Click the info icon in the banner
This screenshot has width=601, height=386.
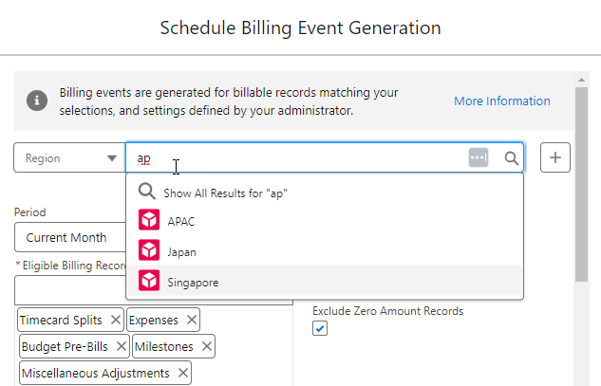click(x=37, y=101)
